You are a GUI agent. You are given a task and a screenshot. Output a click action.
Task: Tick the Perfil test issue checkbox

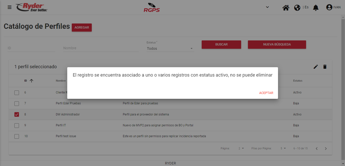click(17, 136)
